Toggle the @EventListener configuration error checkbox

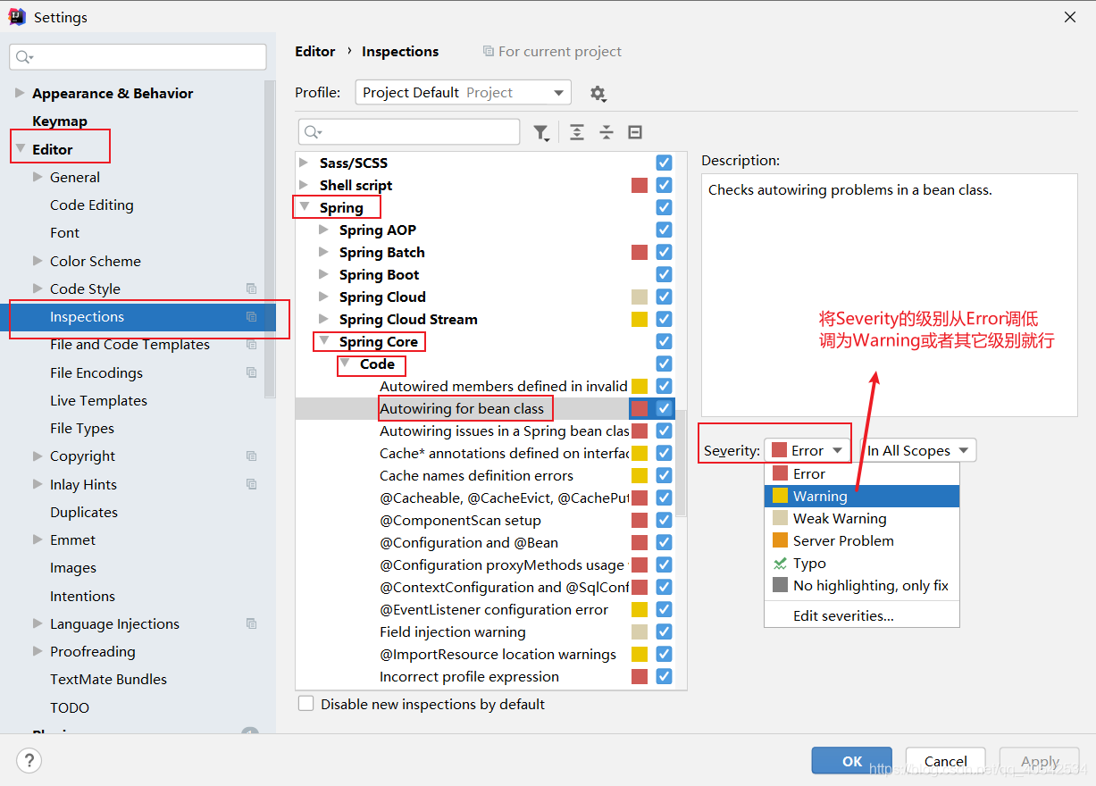coord(664,609)
